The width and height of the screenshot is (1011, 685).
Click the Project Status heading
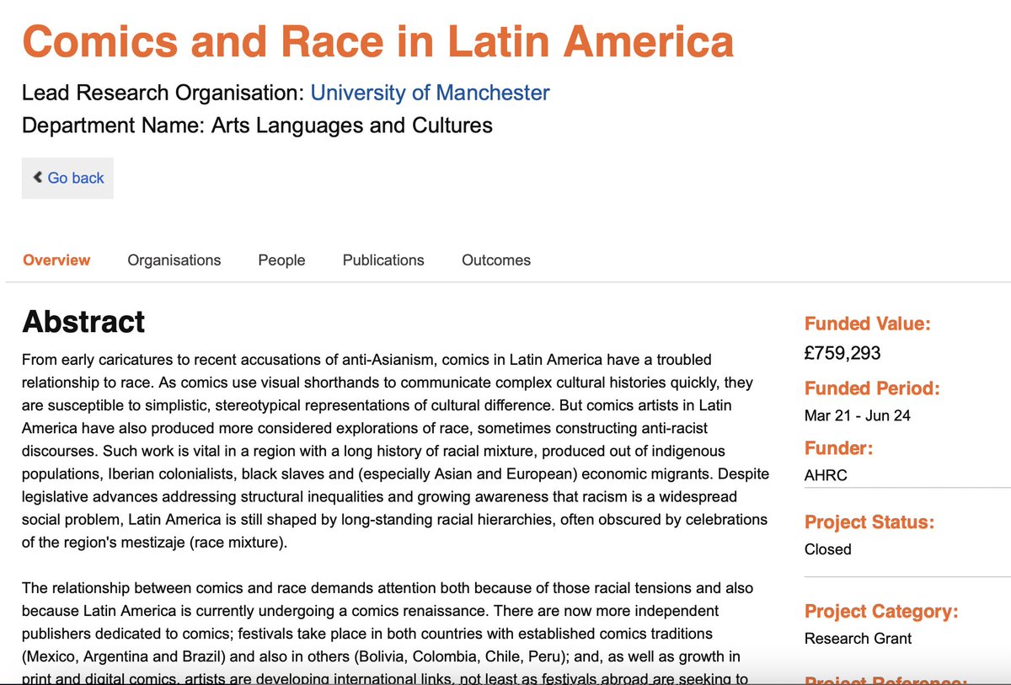[x=869, y=522]
